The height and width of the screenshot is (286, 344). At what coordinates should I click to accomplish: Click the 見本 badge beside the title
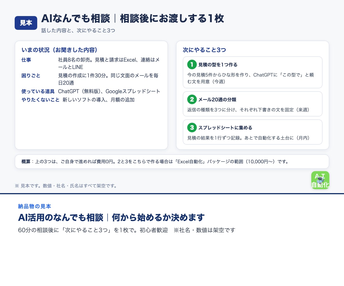pos(26,23)
